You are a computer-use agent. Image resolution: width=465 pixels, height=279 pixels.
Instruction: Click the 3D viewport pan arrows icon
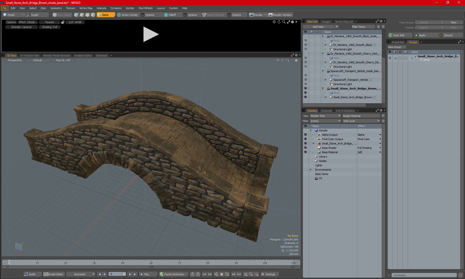pyautogui.click(x=278, y=60)
